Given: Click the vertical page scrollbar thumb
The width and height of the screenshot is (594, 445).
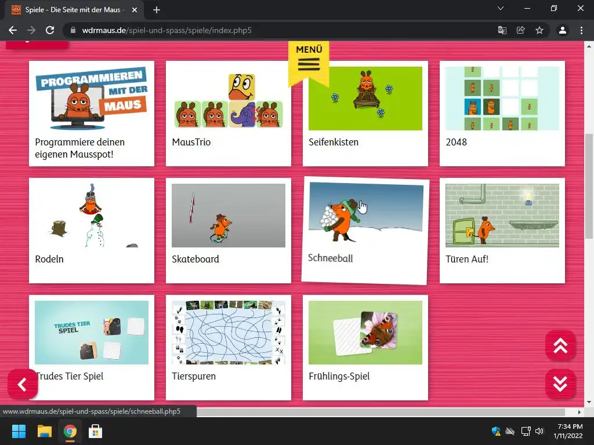Looking at the screenshot, I should tap(589, 186).
